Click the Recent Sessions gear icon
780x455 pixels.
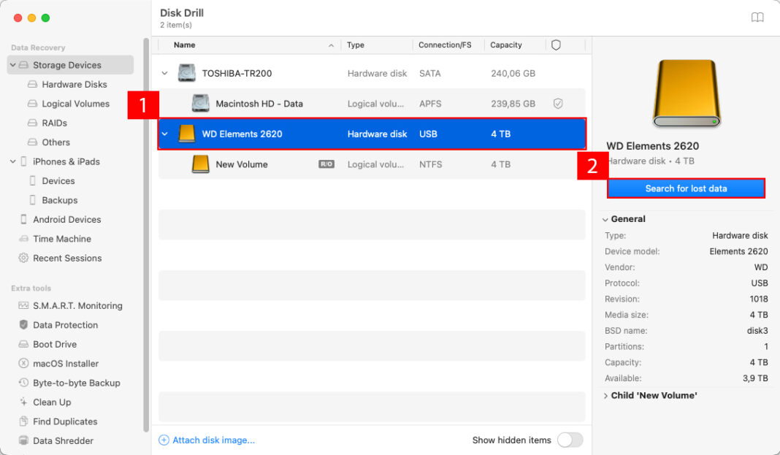tap(23, 258)
